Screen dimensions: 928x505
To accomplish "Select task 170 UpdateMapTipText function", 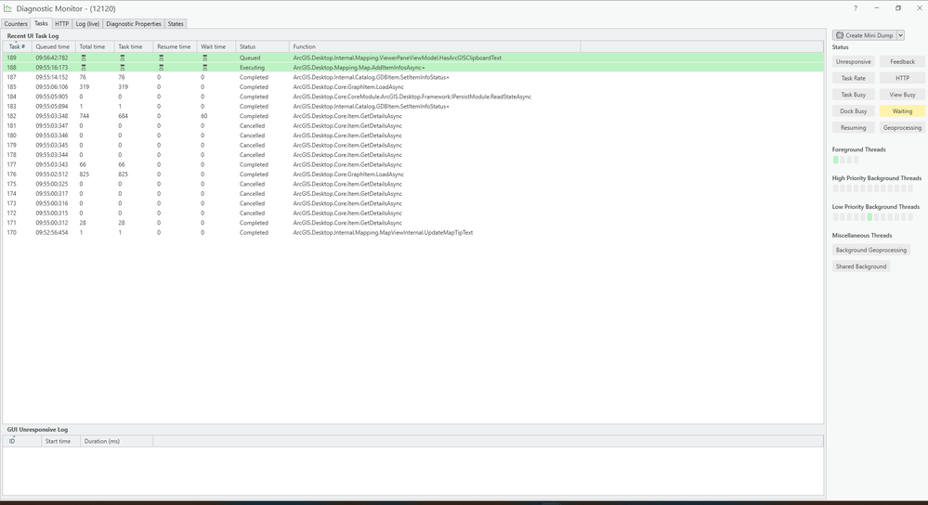I will click(x=383, y=232).
